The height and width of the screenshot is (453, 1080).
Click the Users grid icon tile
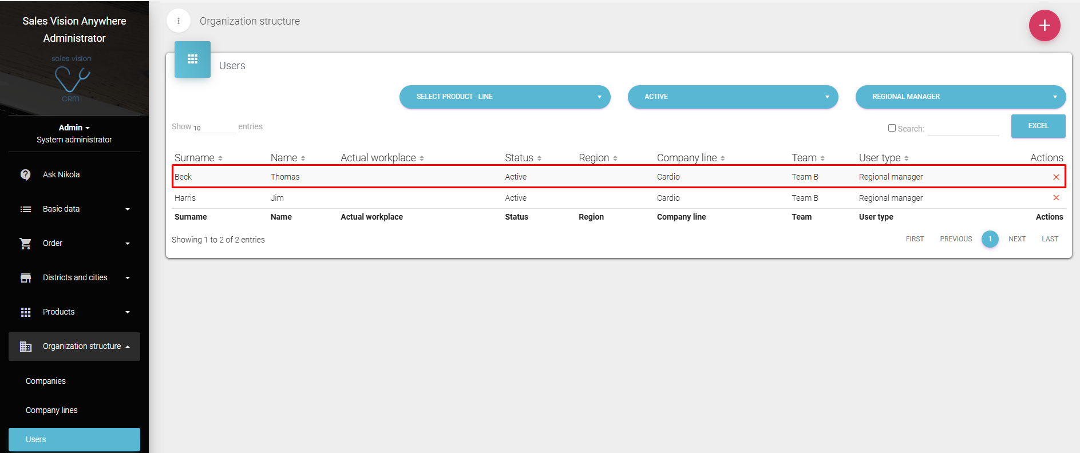[192, 59]
